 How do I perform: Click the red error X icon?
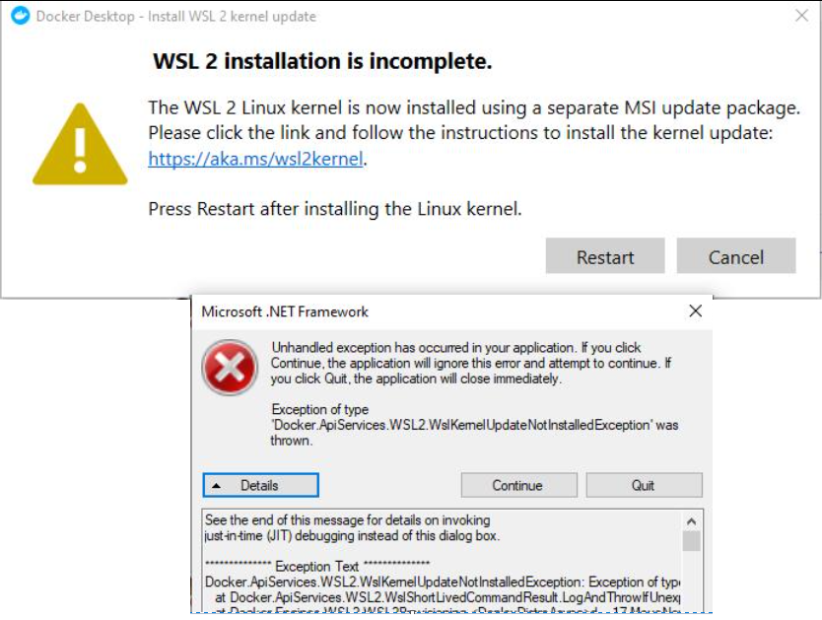pyautogui.click(x=230, y=368)
